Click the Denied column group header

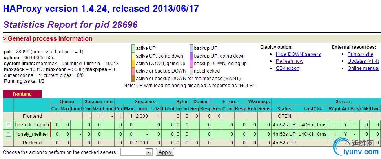point(201,101)
